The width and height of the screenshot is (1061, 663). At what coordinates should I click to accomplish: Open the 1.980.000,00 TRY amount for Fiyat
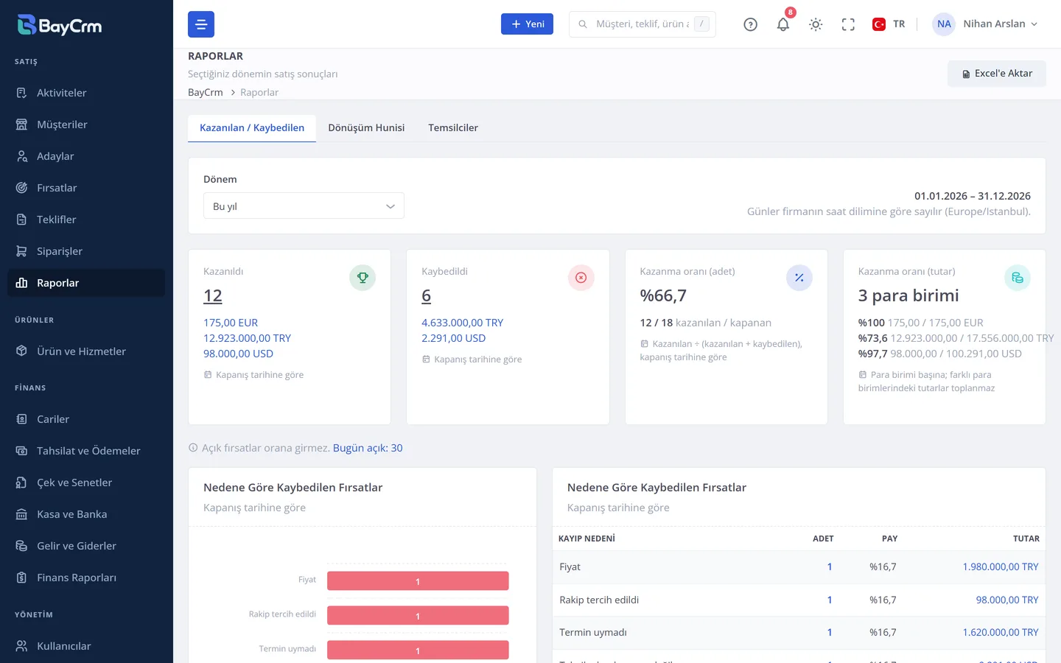[x=1001, y=567]
